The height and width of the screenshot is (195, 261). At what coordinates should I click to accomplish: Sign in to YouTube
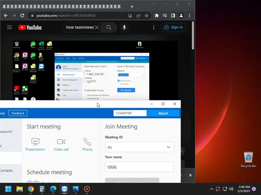[174, 27]
